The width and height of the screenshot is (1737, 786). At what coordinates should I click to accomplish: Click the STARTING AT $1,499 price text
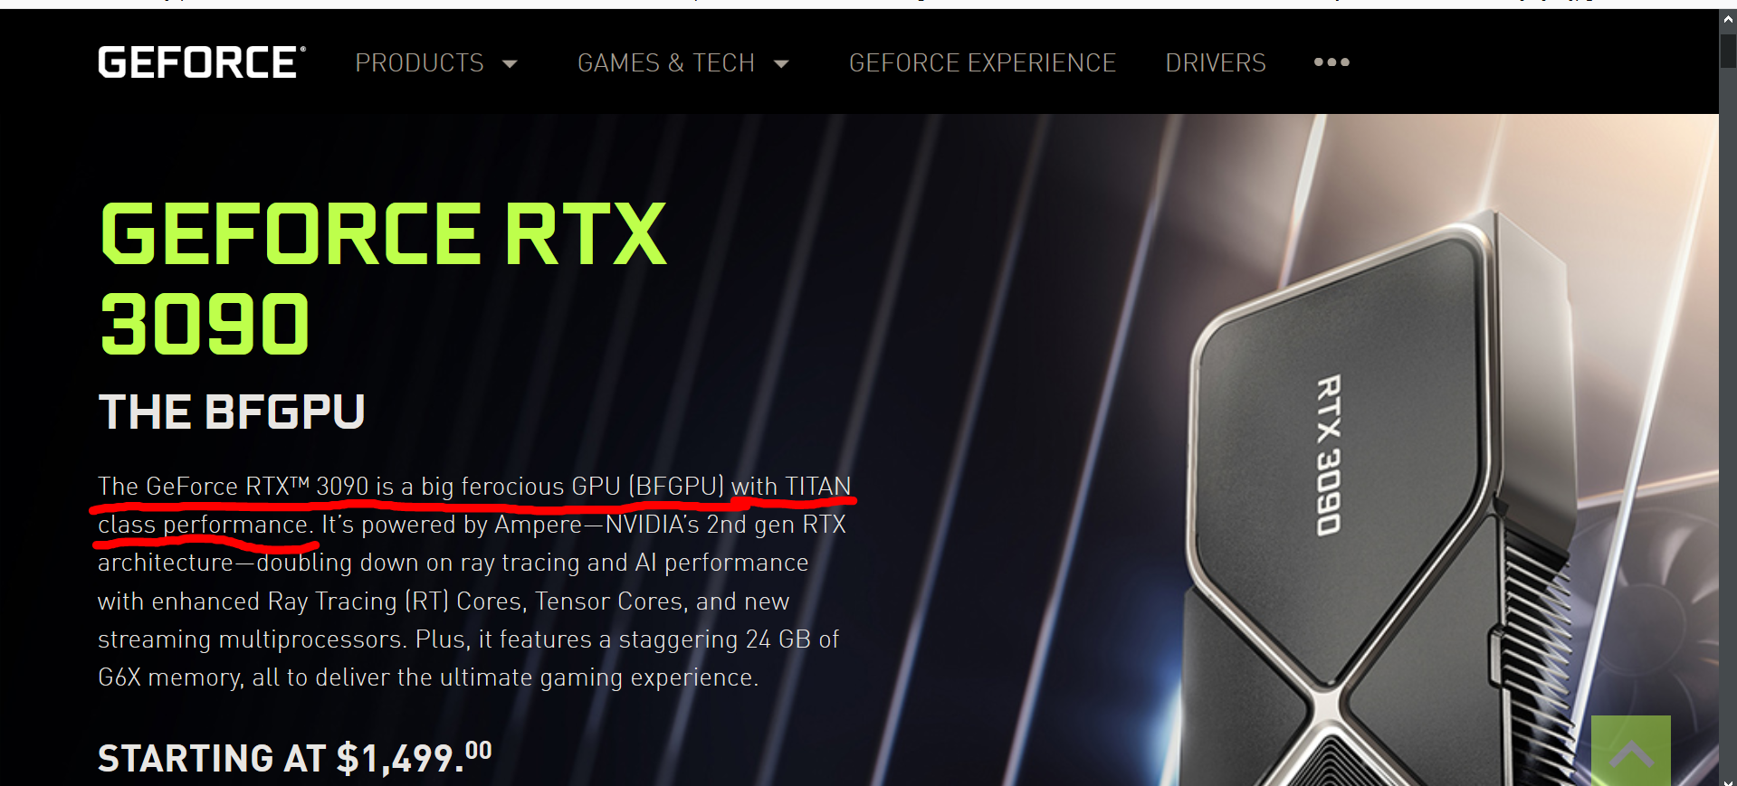(x=295, y=758)
